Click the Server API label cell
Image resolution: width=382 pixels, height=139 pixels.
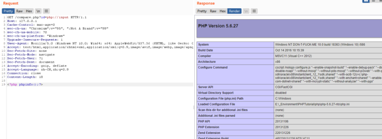(x=235, y=87)
